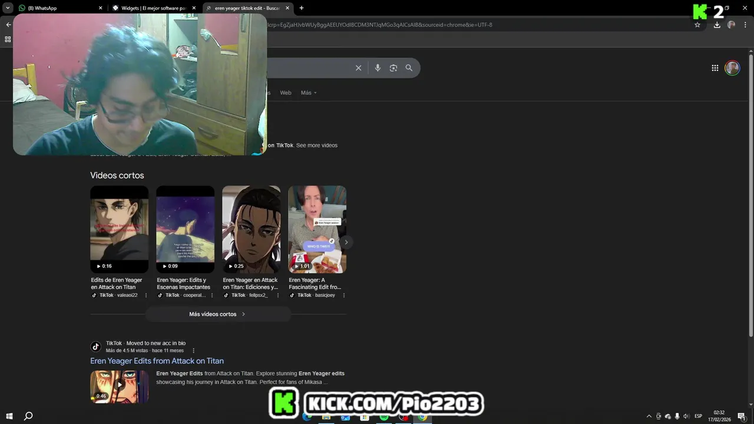Open the Windows notification center
Image resolution: width=754 pixels, height=424 pixels.
742,416
